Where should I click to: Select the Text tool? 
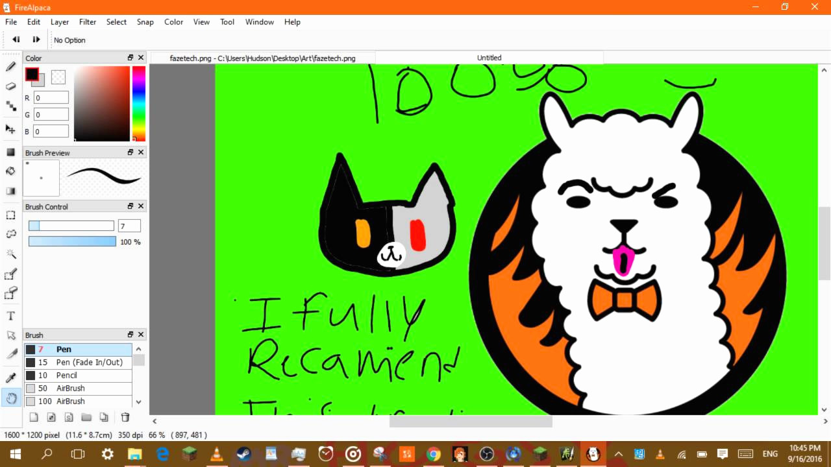click(x=10, y=316)
